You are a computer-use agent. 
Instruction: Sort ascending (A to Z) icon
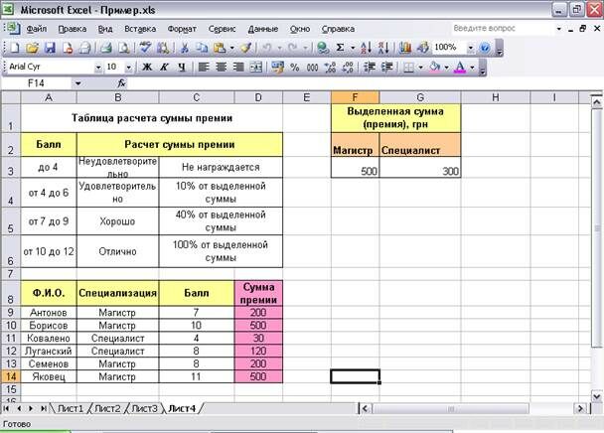(366, 48)
